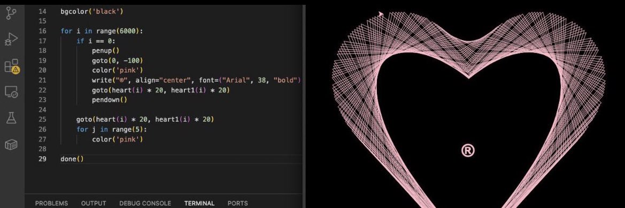Image resolution: width=625 pixels, height=208 pixels.
Task: Click line number 21 in the gutter
Action: 42,80
